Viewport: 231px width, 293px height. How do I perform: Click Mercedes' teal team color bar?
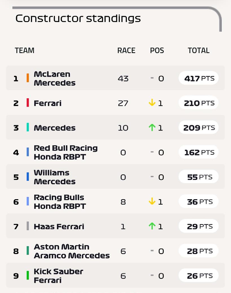click(x=28, y=127)
